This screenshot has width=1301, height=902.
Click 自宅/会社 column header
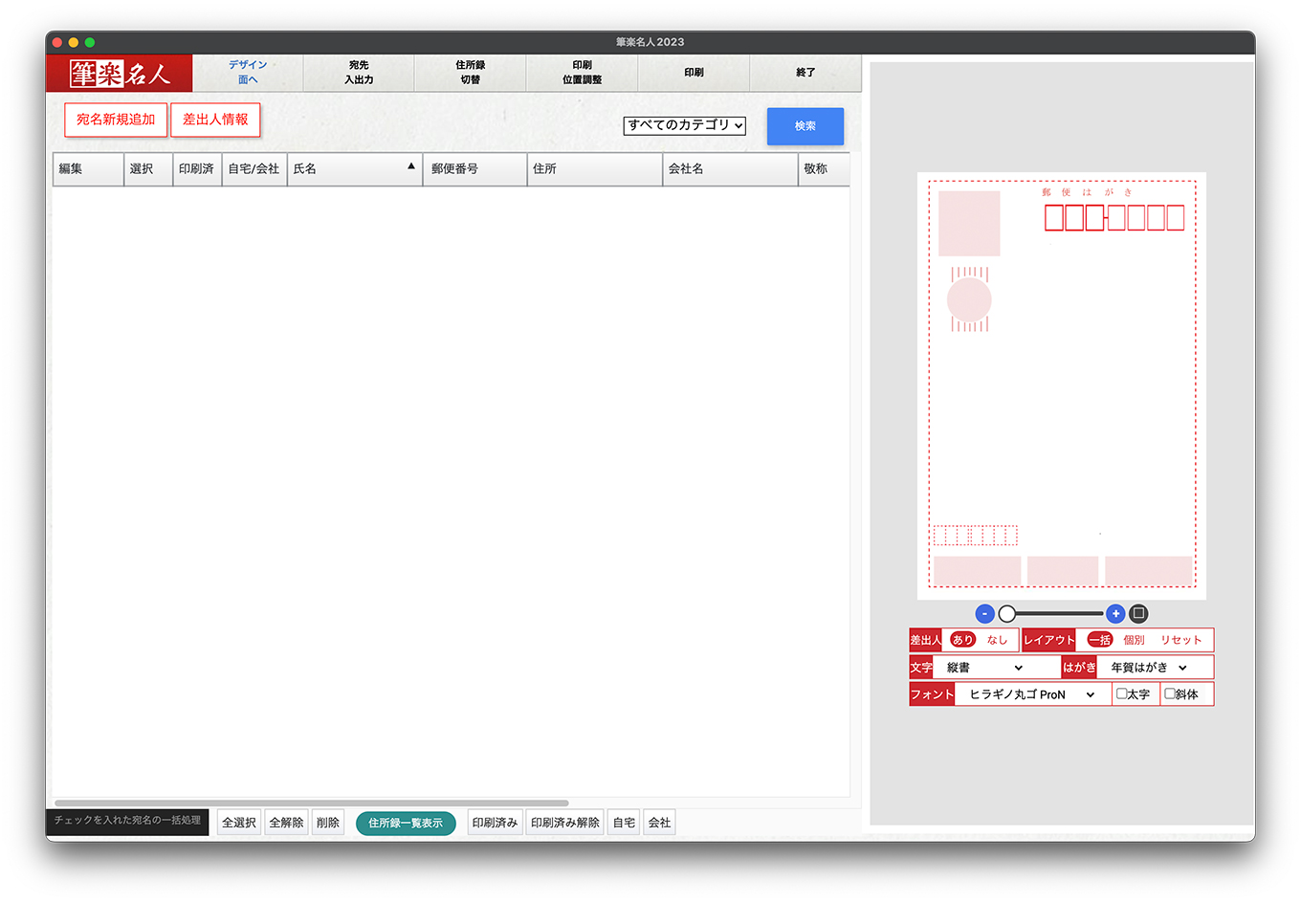point(254,168)
